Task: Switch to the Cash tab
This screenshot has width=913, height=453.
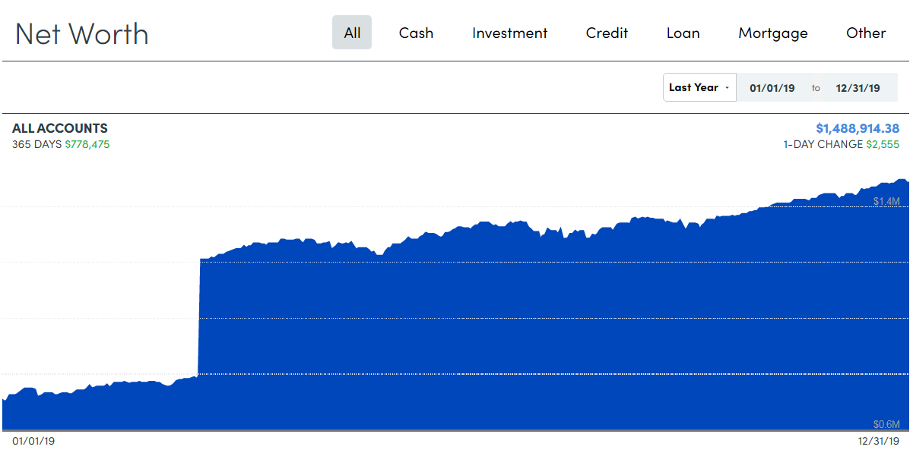Action: (416, 33)
